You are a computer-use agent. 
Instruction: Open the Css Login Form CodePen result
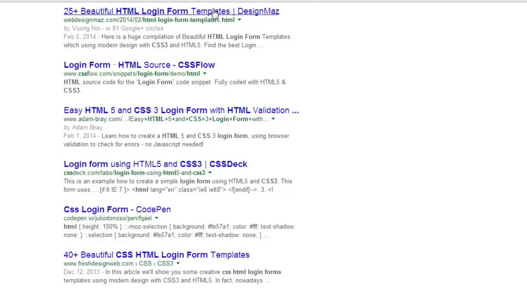(x=117, y=209)
